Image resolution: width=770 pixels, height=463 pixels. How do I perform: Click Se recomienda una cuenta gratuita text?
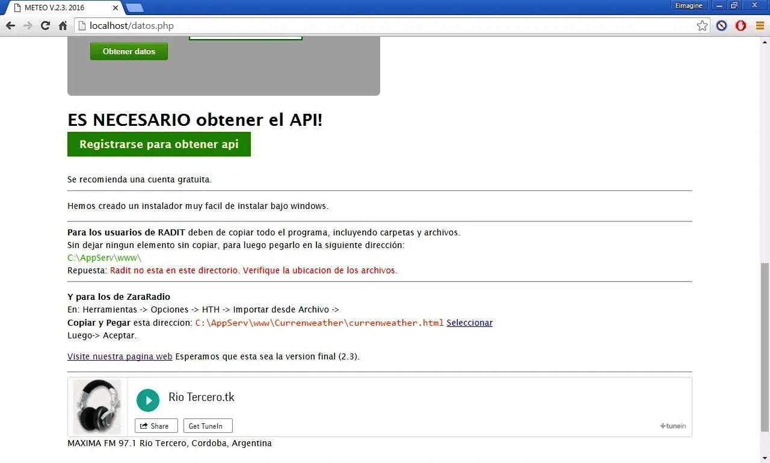click(x=140, y=179)
